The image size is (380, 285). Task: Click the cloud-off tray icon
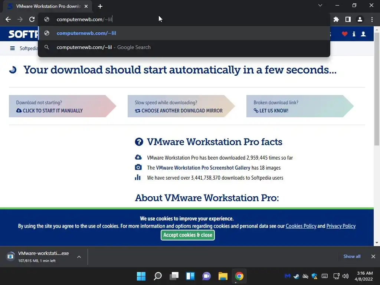[305, 276]
